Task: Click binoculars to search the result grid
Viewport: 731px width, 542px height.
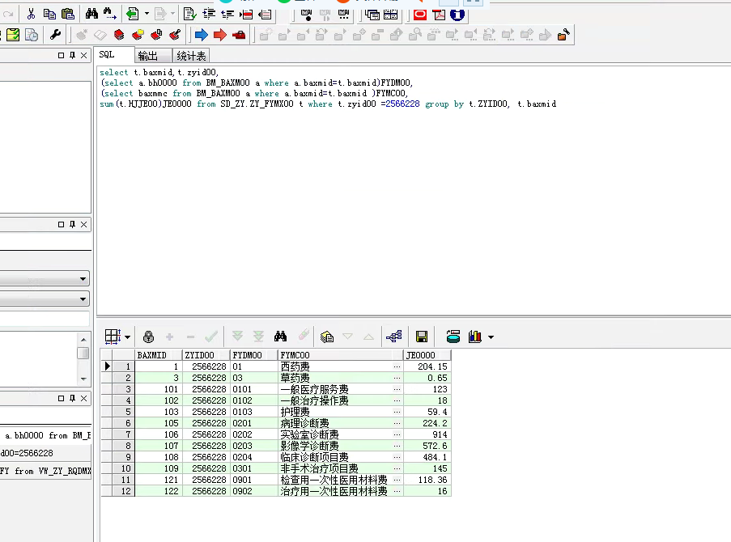Action: point(281,337)
